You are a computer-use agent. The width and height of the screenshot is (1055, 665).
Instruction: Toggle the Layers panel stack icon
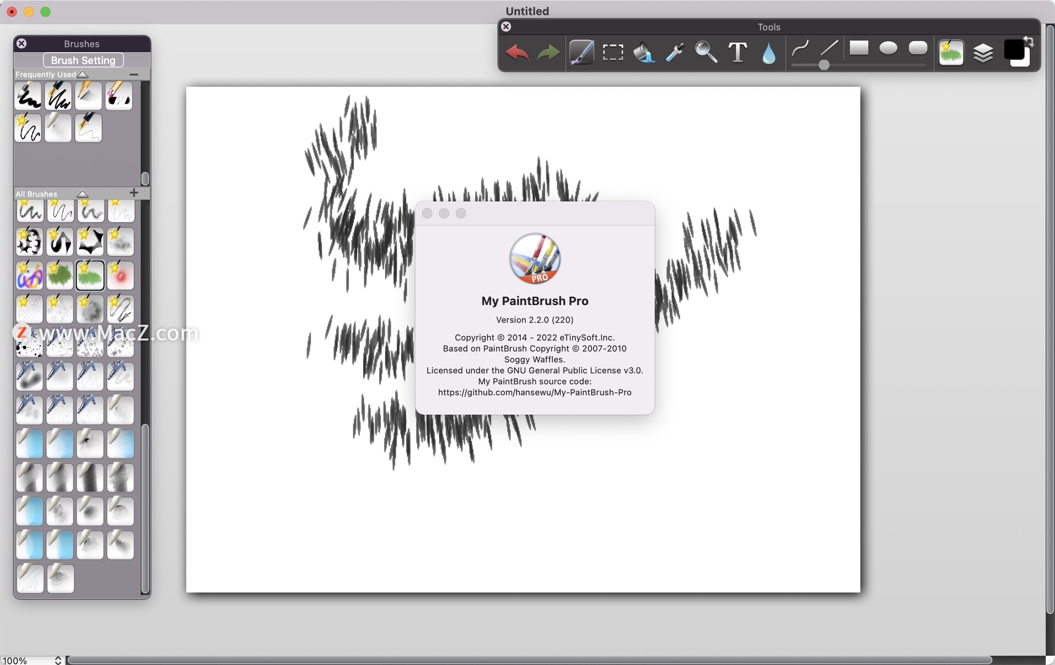(x=983, y=53)
